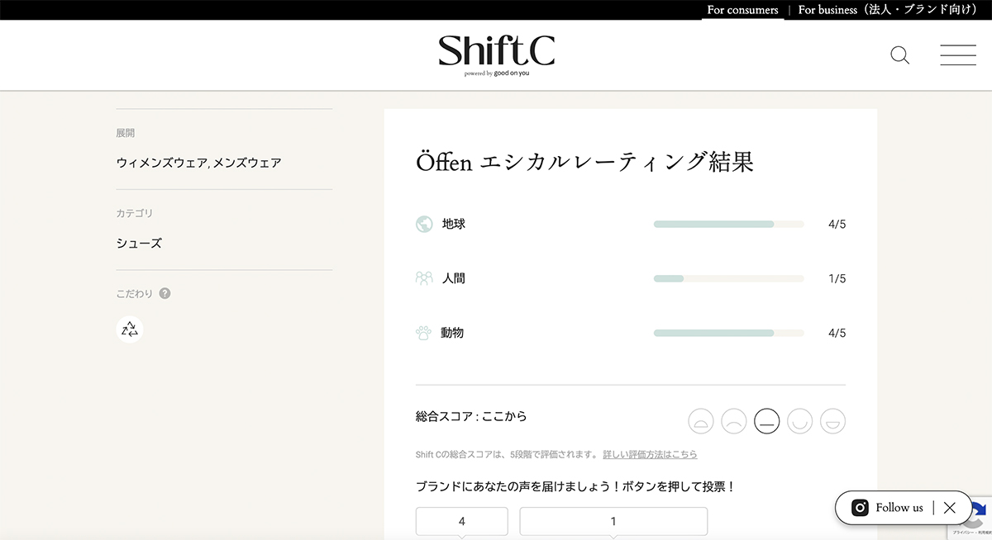Vote using the button labeled 4
This screenshot has height=540, width=992.
(461, 521)
